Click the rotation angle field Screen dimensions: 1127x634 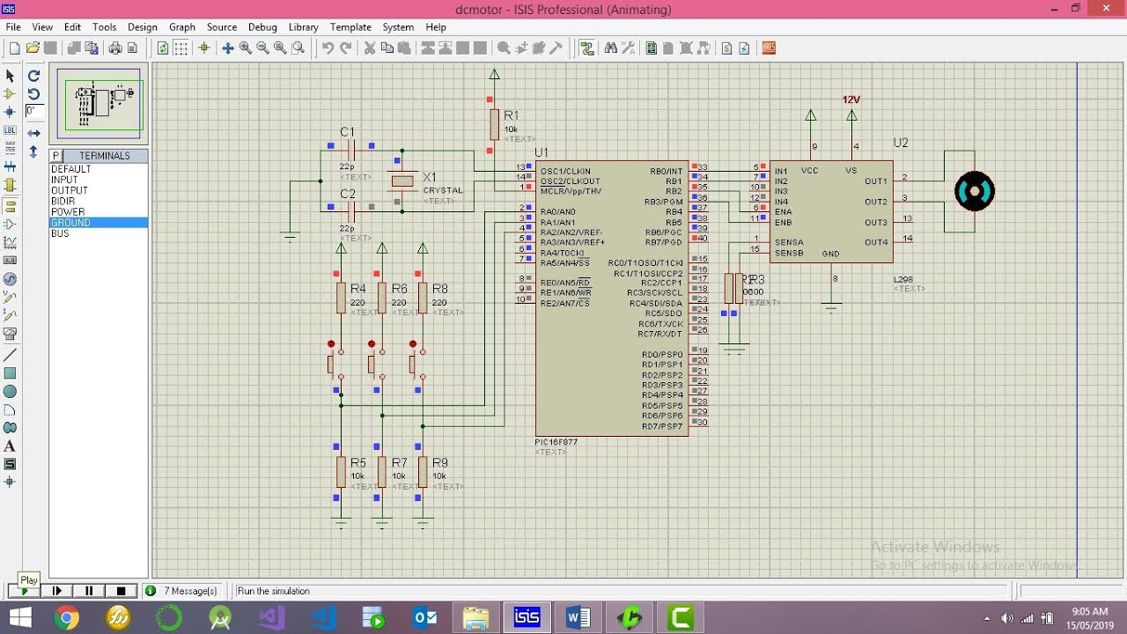34,111
